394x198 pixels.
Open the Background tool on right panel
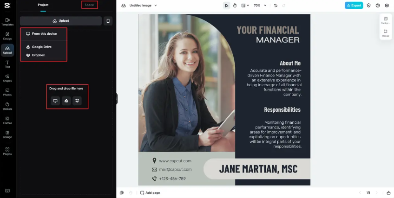(386, 20)
